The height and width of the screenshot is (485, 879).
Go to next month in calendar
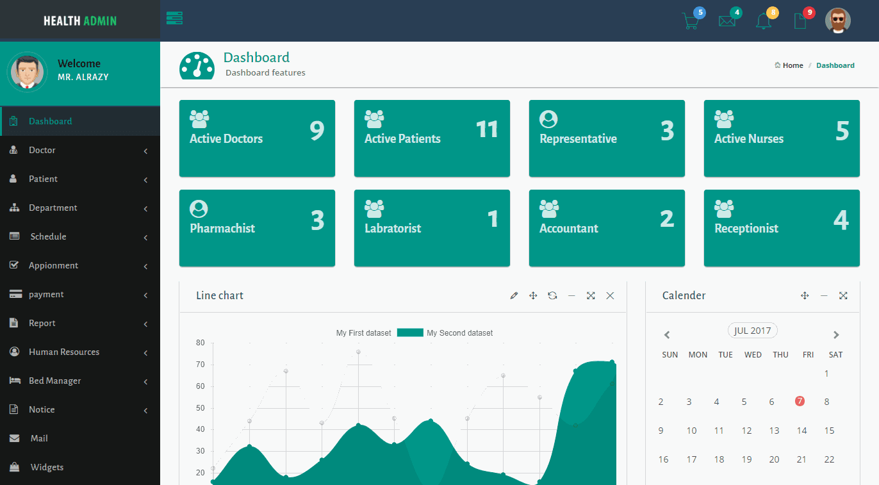coord(835,334)
